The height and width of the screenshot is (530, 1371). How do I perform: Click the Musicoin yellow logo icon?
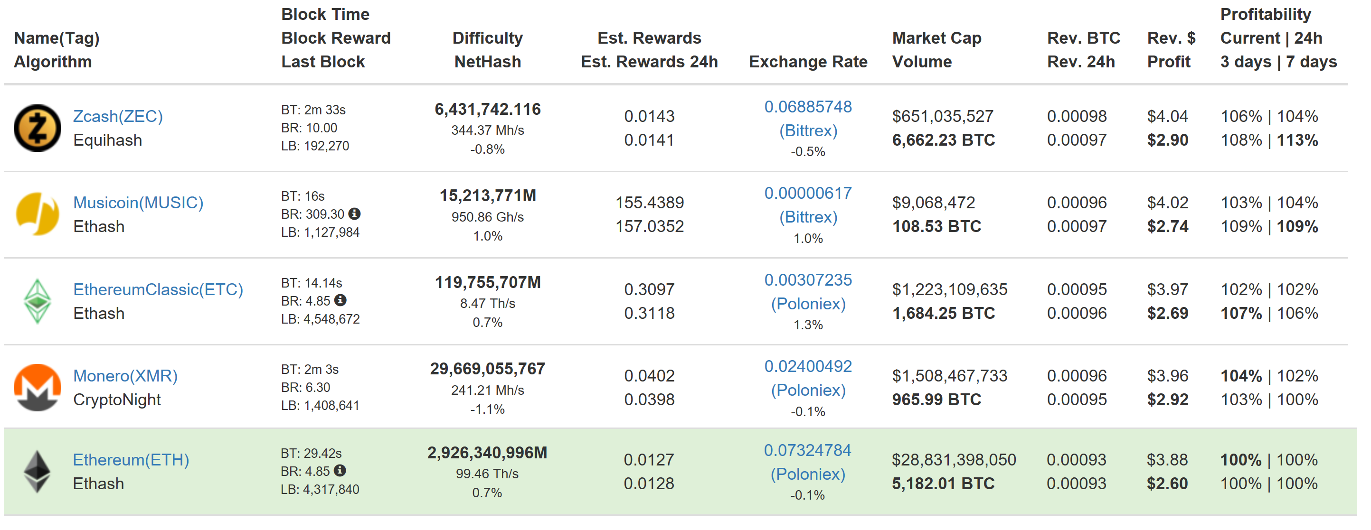point(37,214)
